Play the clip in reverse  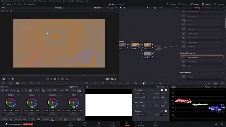click(51, 79)
